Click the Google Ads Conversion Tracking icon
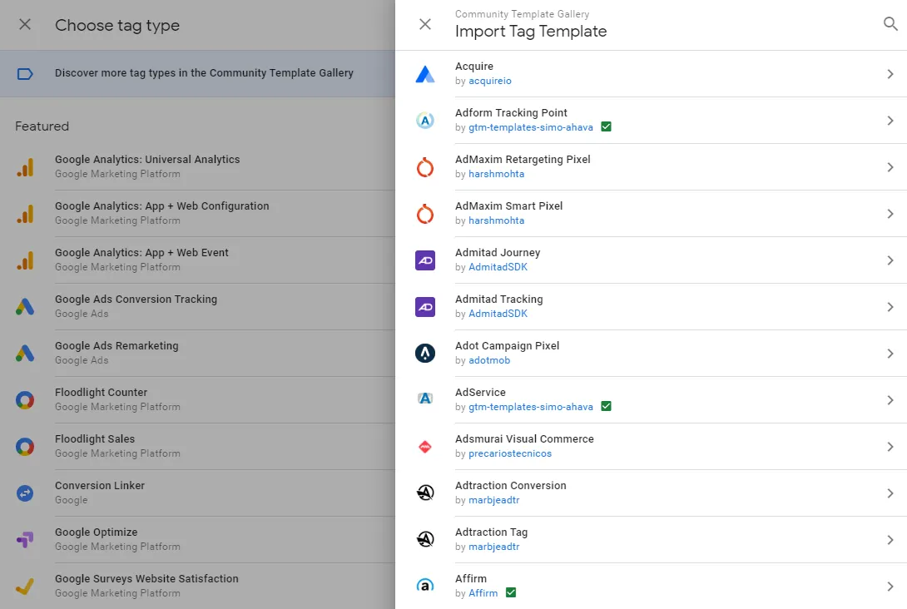 pyautogui.click(x=25, y=307)
